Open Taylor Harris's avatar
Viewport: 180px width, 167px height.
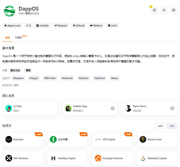pos(128,108)
